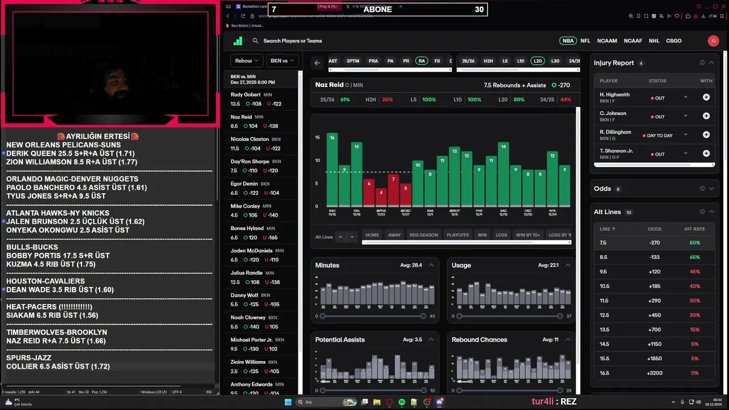
Task: Select the L20 range filter
Action: tap(538, 61)
